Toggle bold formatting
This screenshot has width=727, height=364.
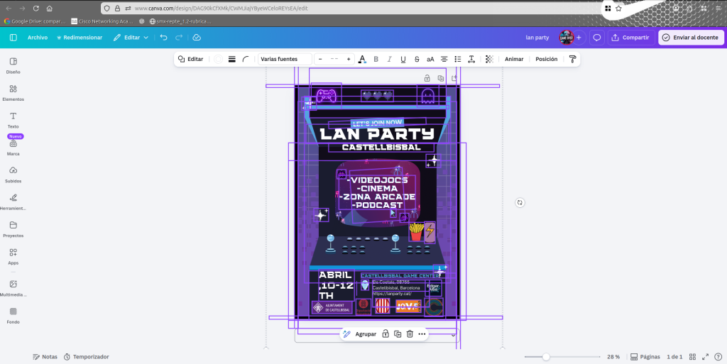click(x=376, y=60)
